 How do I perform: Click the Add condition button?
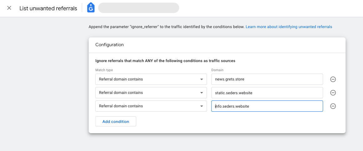[x=116, y=121]
